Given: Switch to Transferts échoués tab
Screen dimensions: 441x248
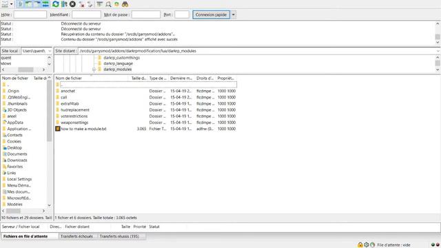Looking at the screenshot, I should tap(76, 236).
